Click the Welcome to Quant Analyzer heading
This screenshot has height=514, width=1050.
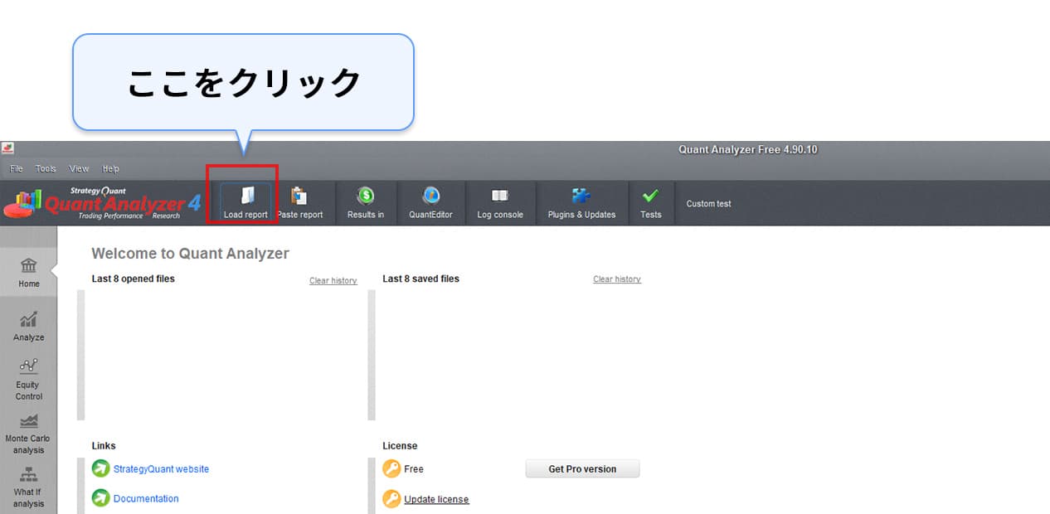pos(190,254)
